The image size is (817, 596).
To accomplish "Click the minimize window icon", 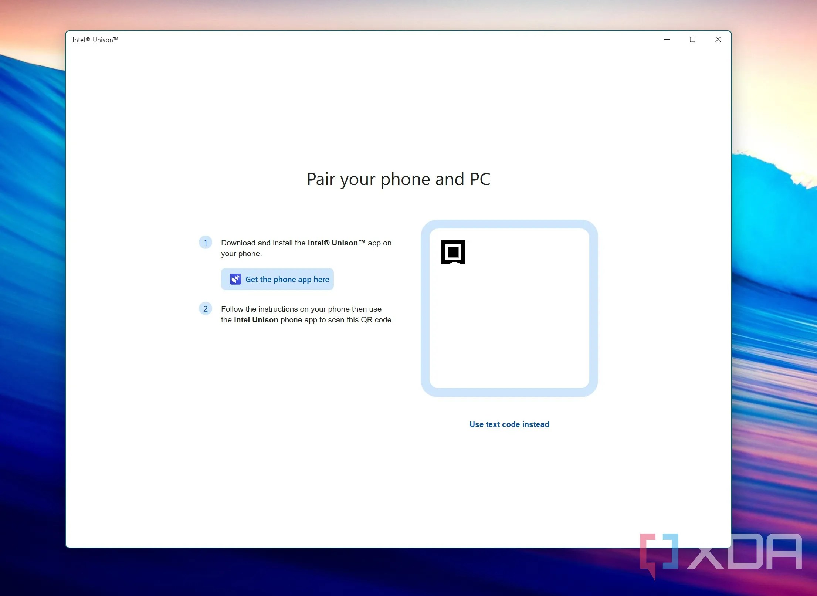I will [667, 40].
